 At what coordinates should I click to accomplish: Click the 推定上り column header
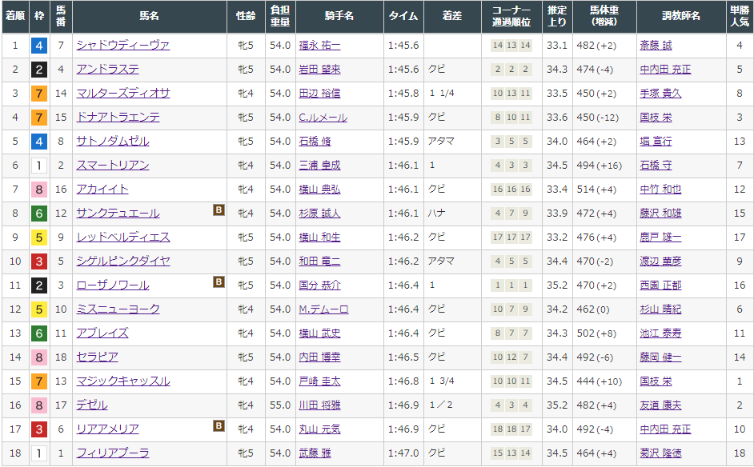coord(557,16)
